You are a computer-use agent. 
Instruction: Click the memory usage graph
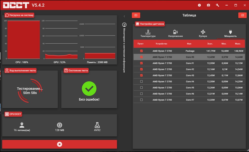(100, 41)
